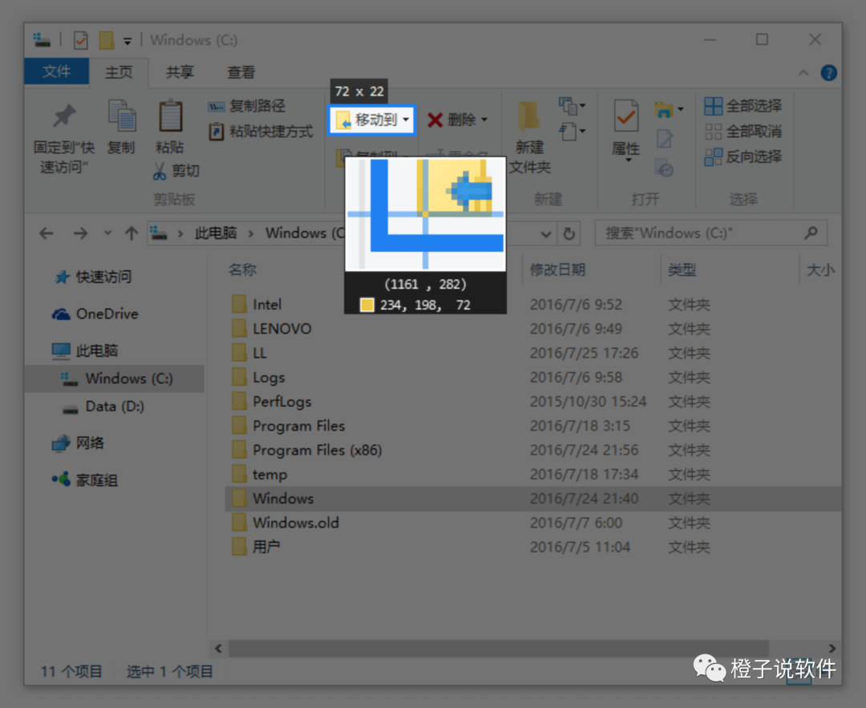The width and height of the screenshot is (866, 708).
Task: Click Copy path (复制路径)
Action: click(x=247, y=106)
